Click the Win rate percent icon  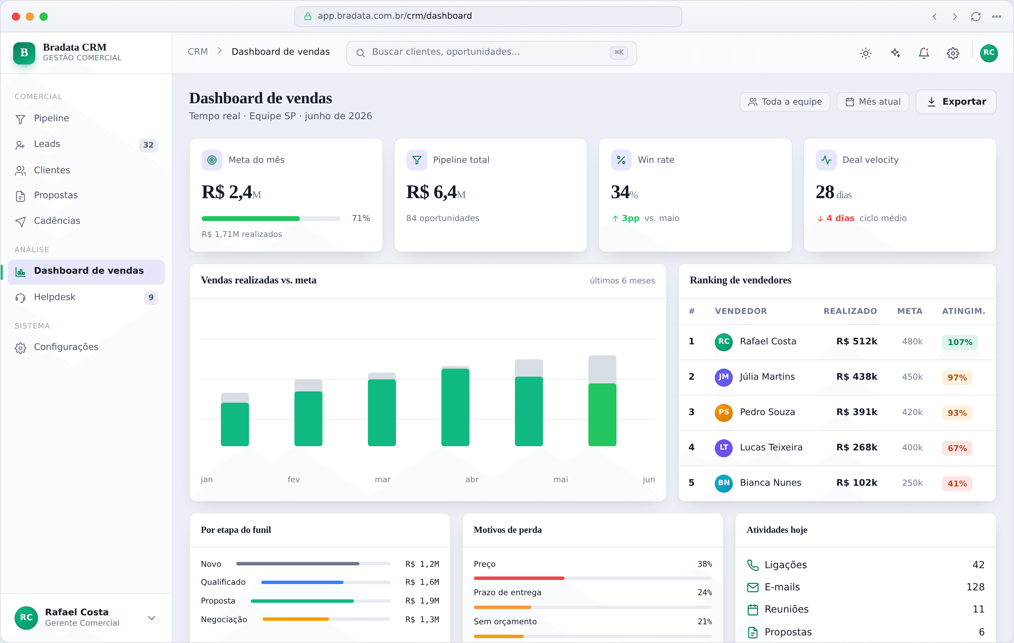tap(621, 160)
